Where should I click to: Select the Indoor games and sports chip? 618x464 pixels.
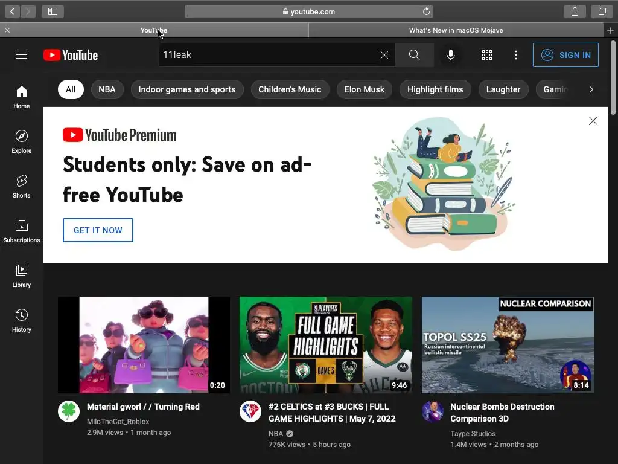point(187,89)
